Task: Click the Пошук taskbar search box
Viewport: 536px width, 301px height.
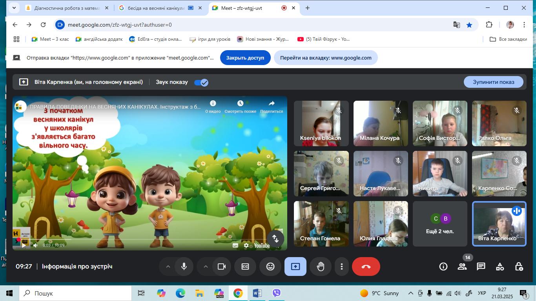Action: pos(75,293)
